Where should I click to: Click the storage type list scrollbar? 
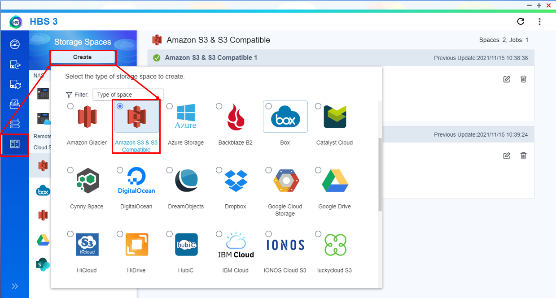[381, 175]
